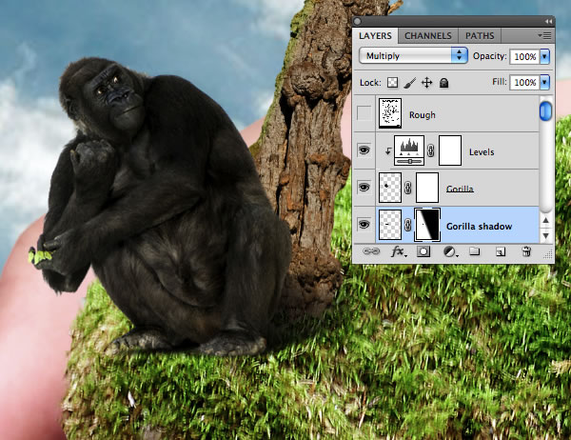
Task: Select the Gorilla layer name
Action: [x=460, y=189]
